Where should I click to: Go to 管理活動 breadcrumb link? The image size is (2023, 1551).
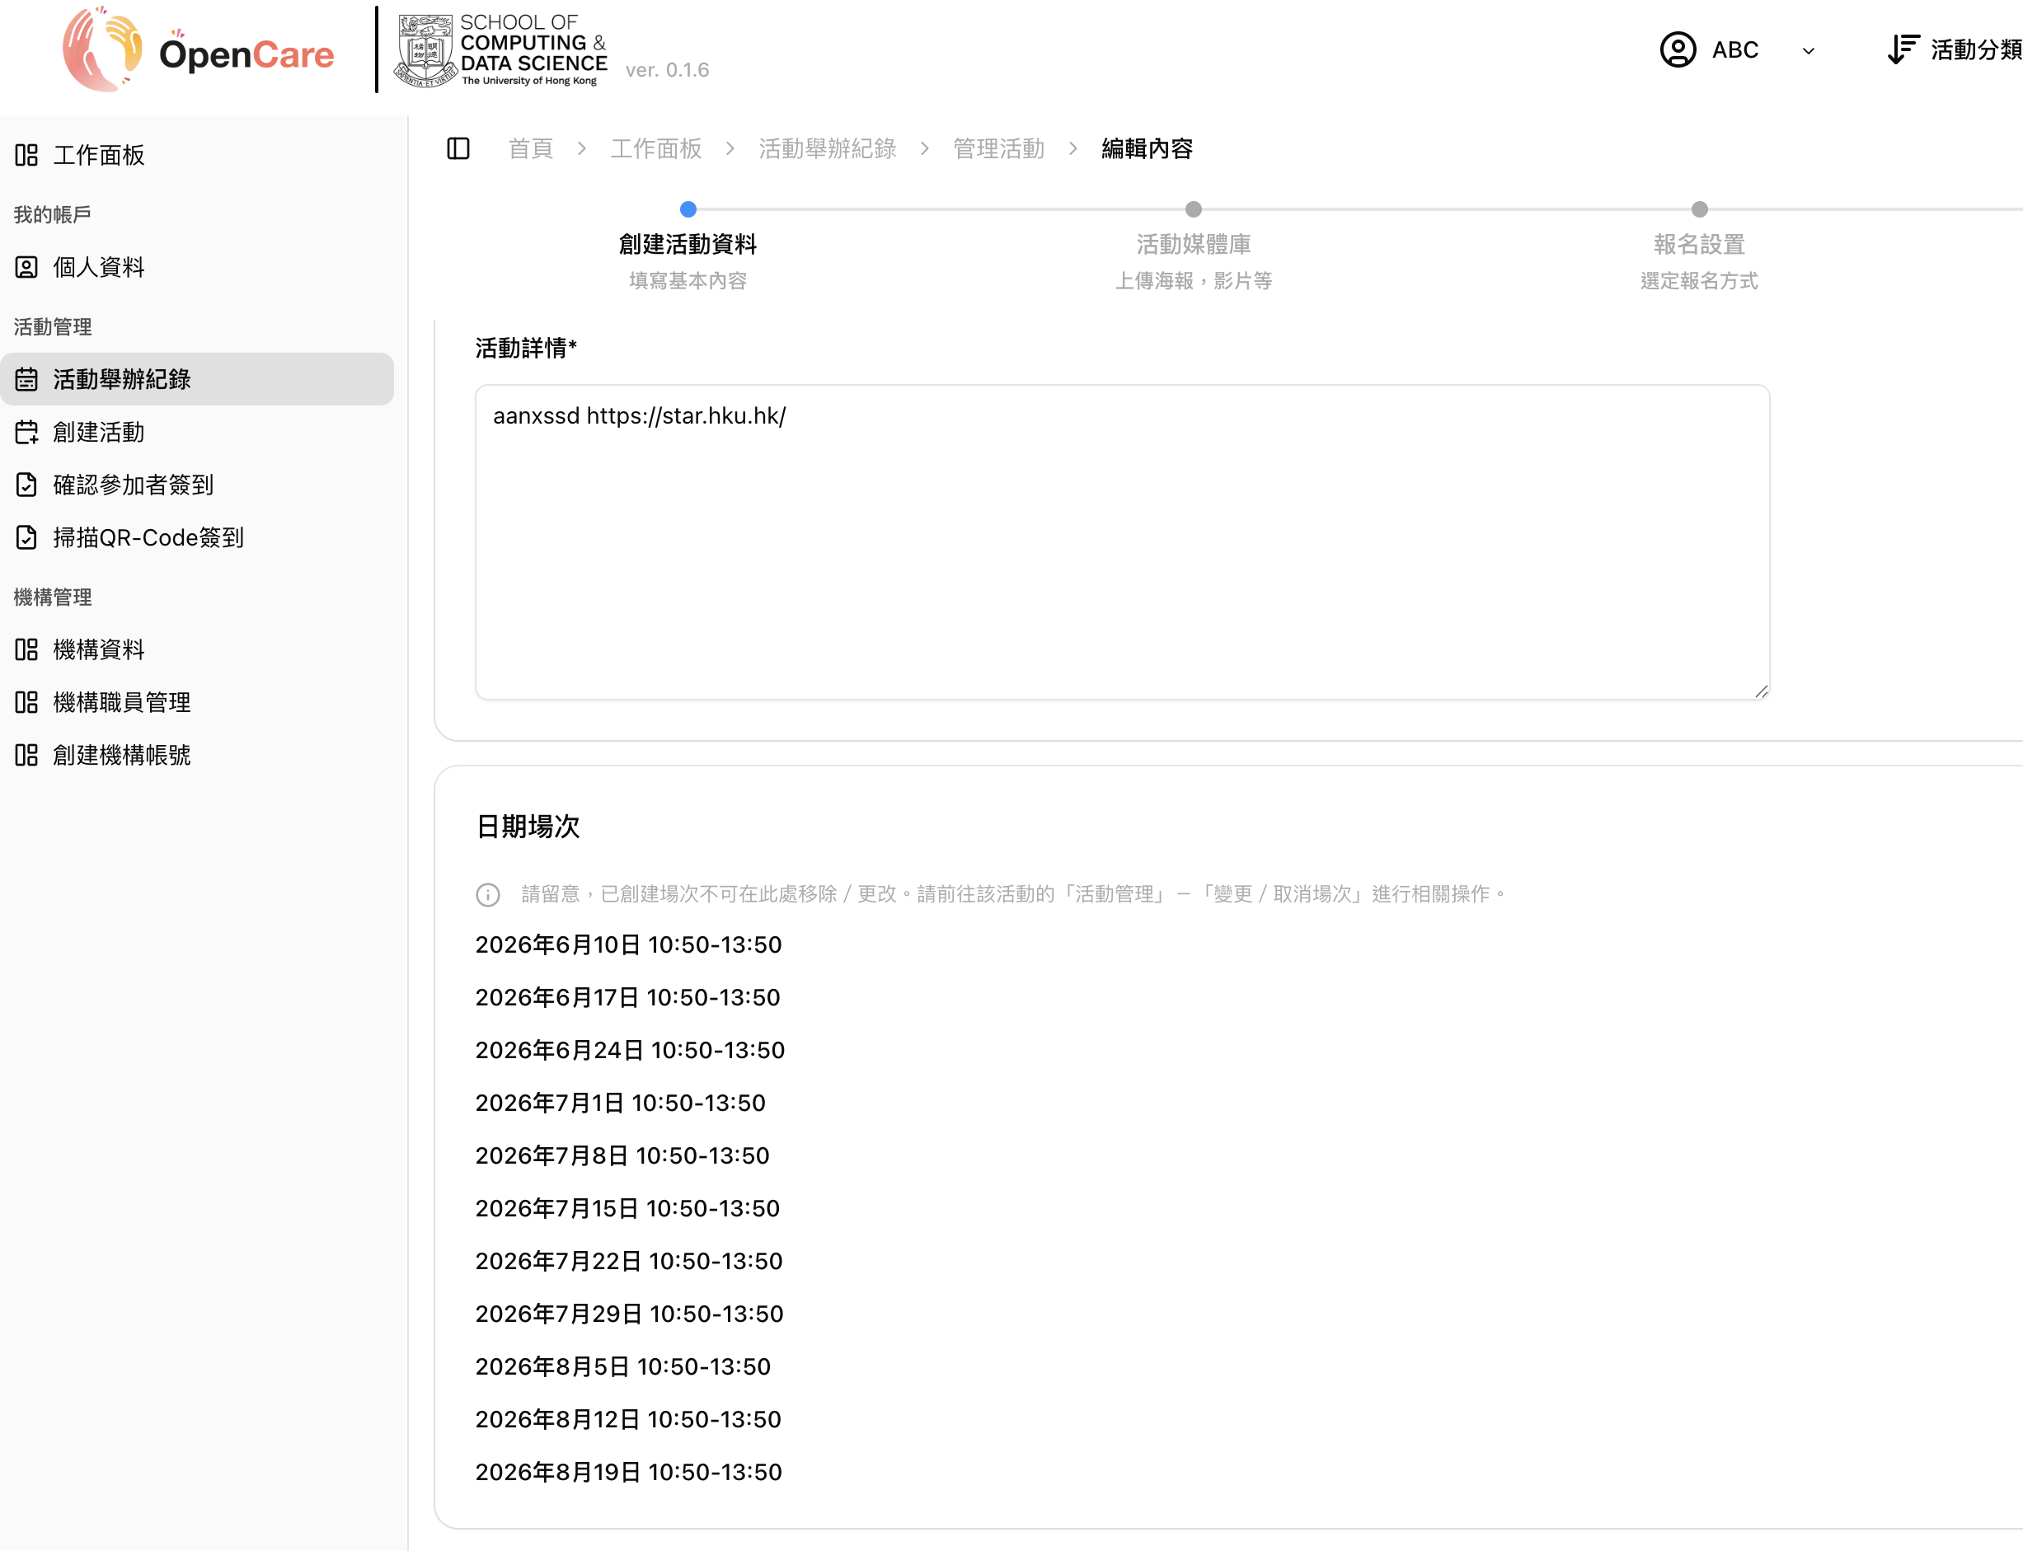(x=998, y=148)
